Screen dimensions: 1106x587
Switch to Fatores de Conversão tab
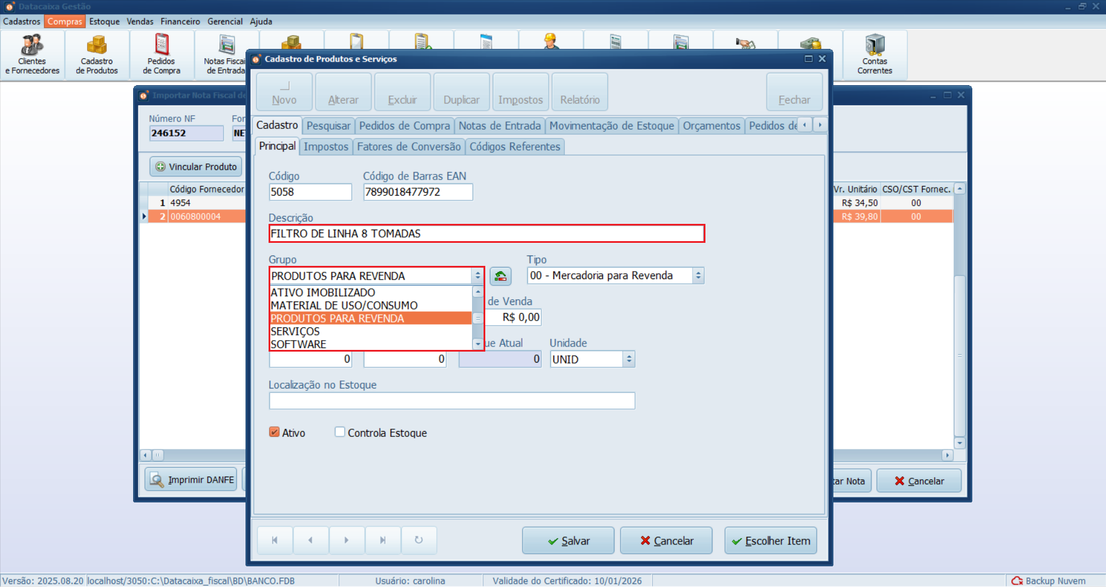pyautogui.click(x=409, y=147)
